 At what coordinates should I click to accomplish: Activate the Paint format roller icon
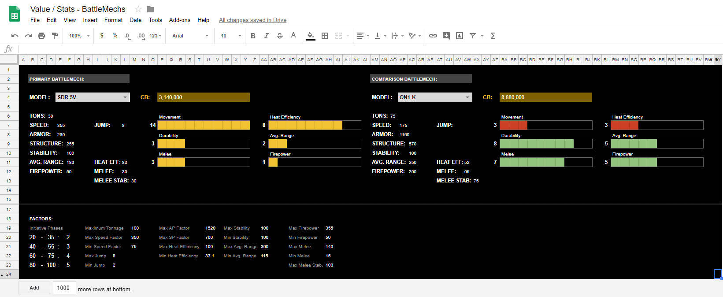[x=55, y=36]
